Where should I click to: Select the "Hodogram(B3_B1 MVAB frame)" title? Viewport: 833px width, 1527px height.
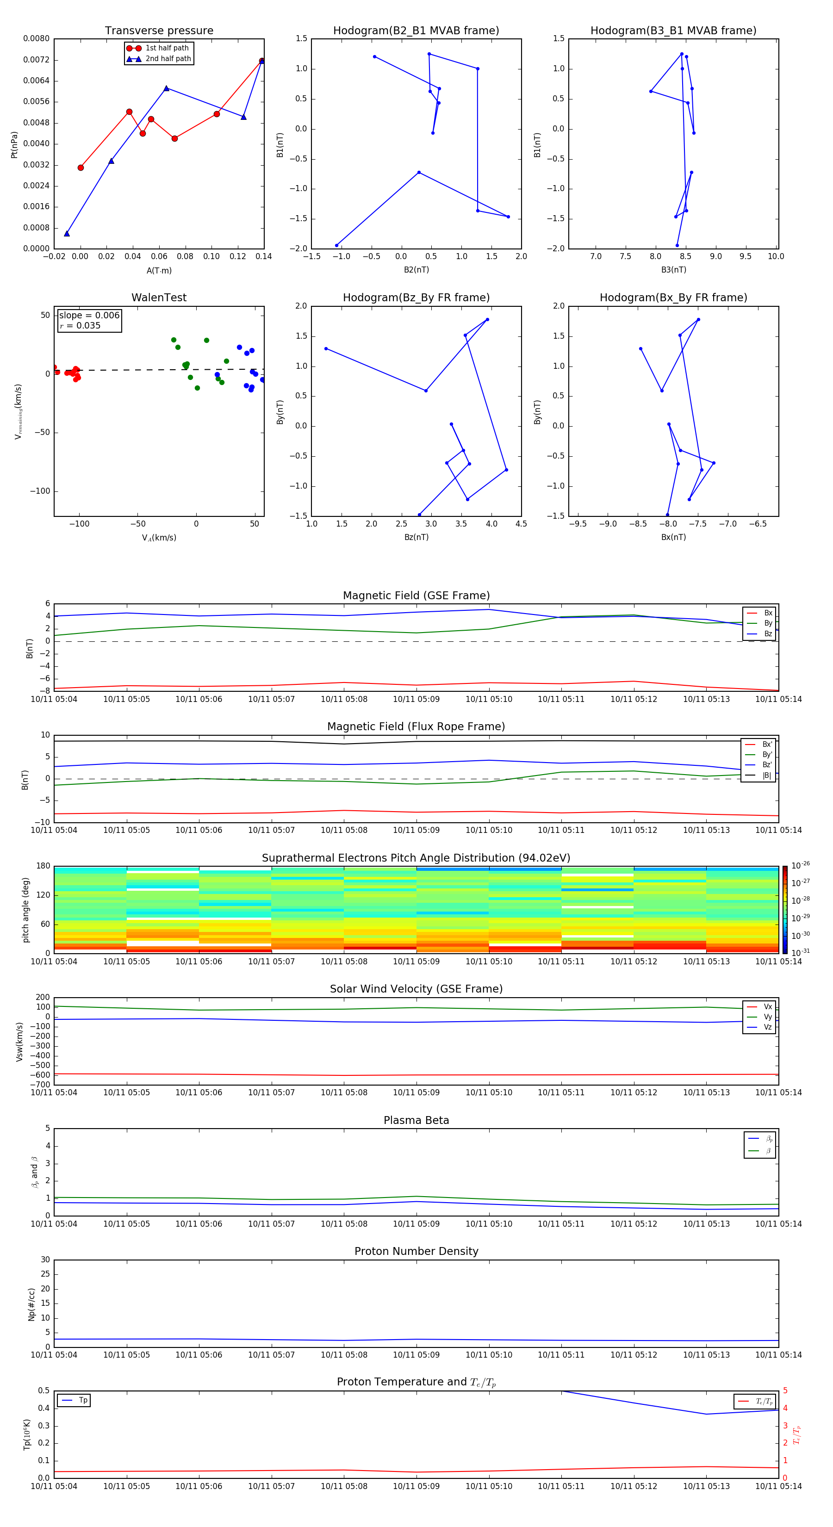click(673, 31)
